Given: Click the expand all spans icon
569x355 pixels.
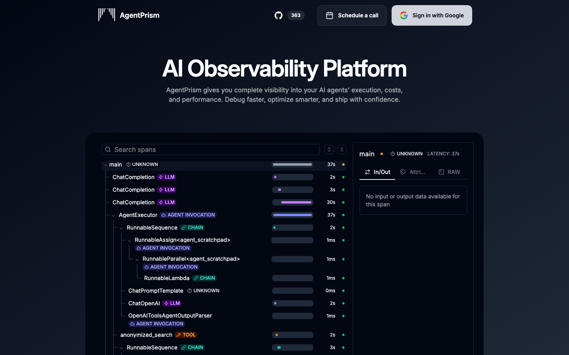Looking at the screenshot, I should [x=329, y=149].
